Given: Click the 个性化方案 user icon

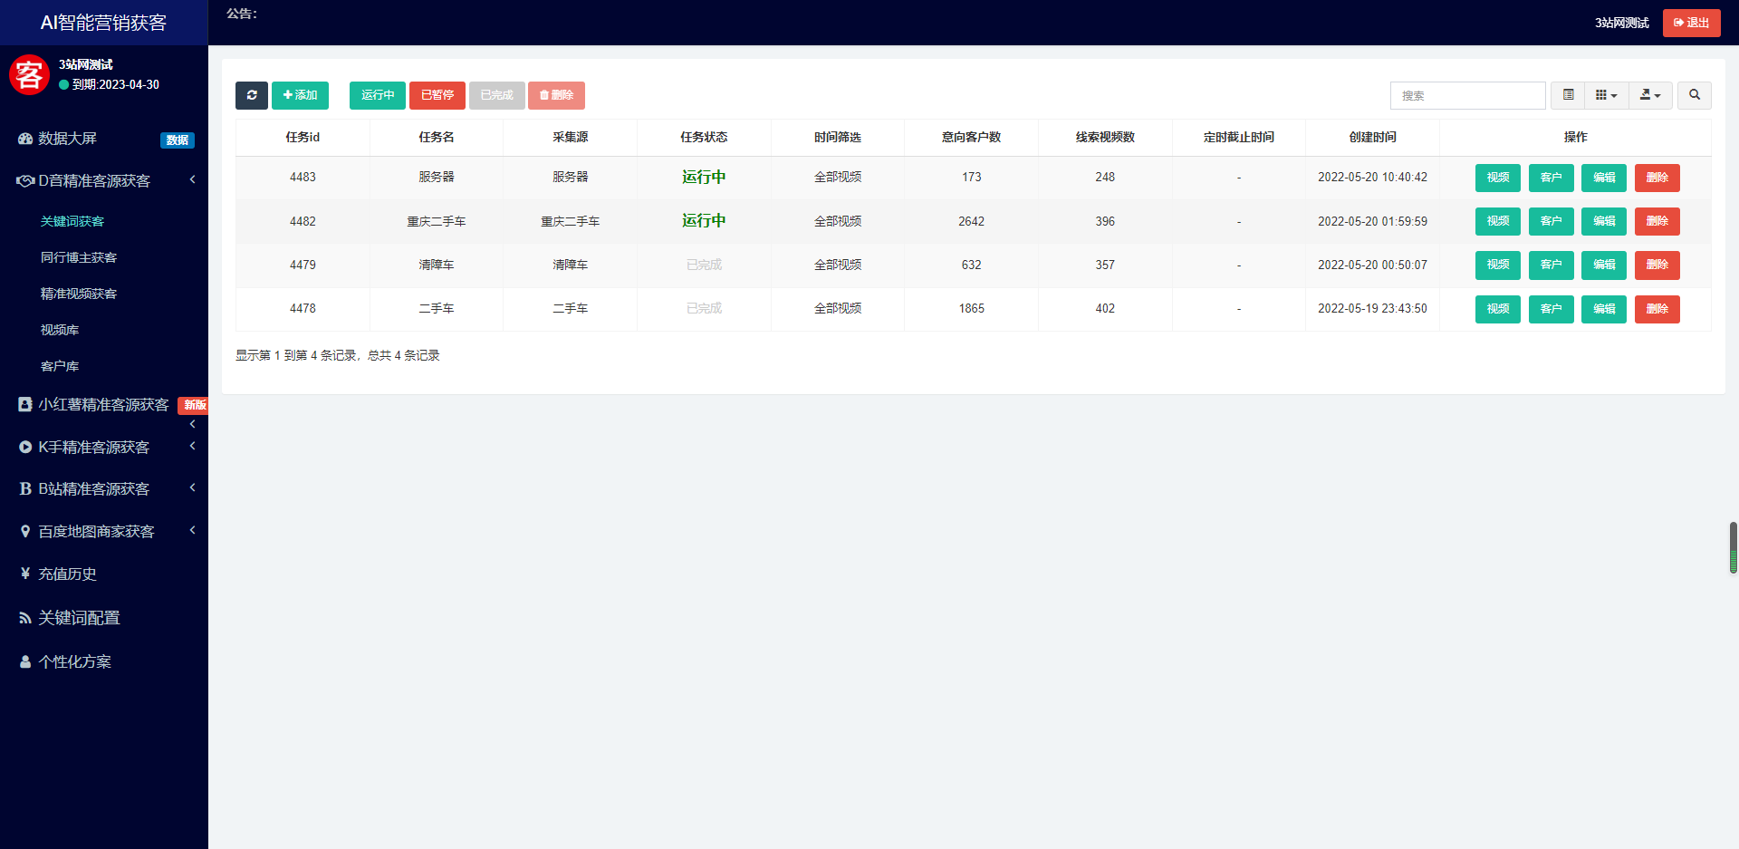Looking at the screenshot, I should [25, 662].
